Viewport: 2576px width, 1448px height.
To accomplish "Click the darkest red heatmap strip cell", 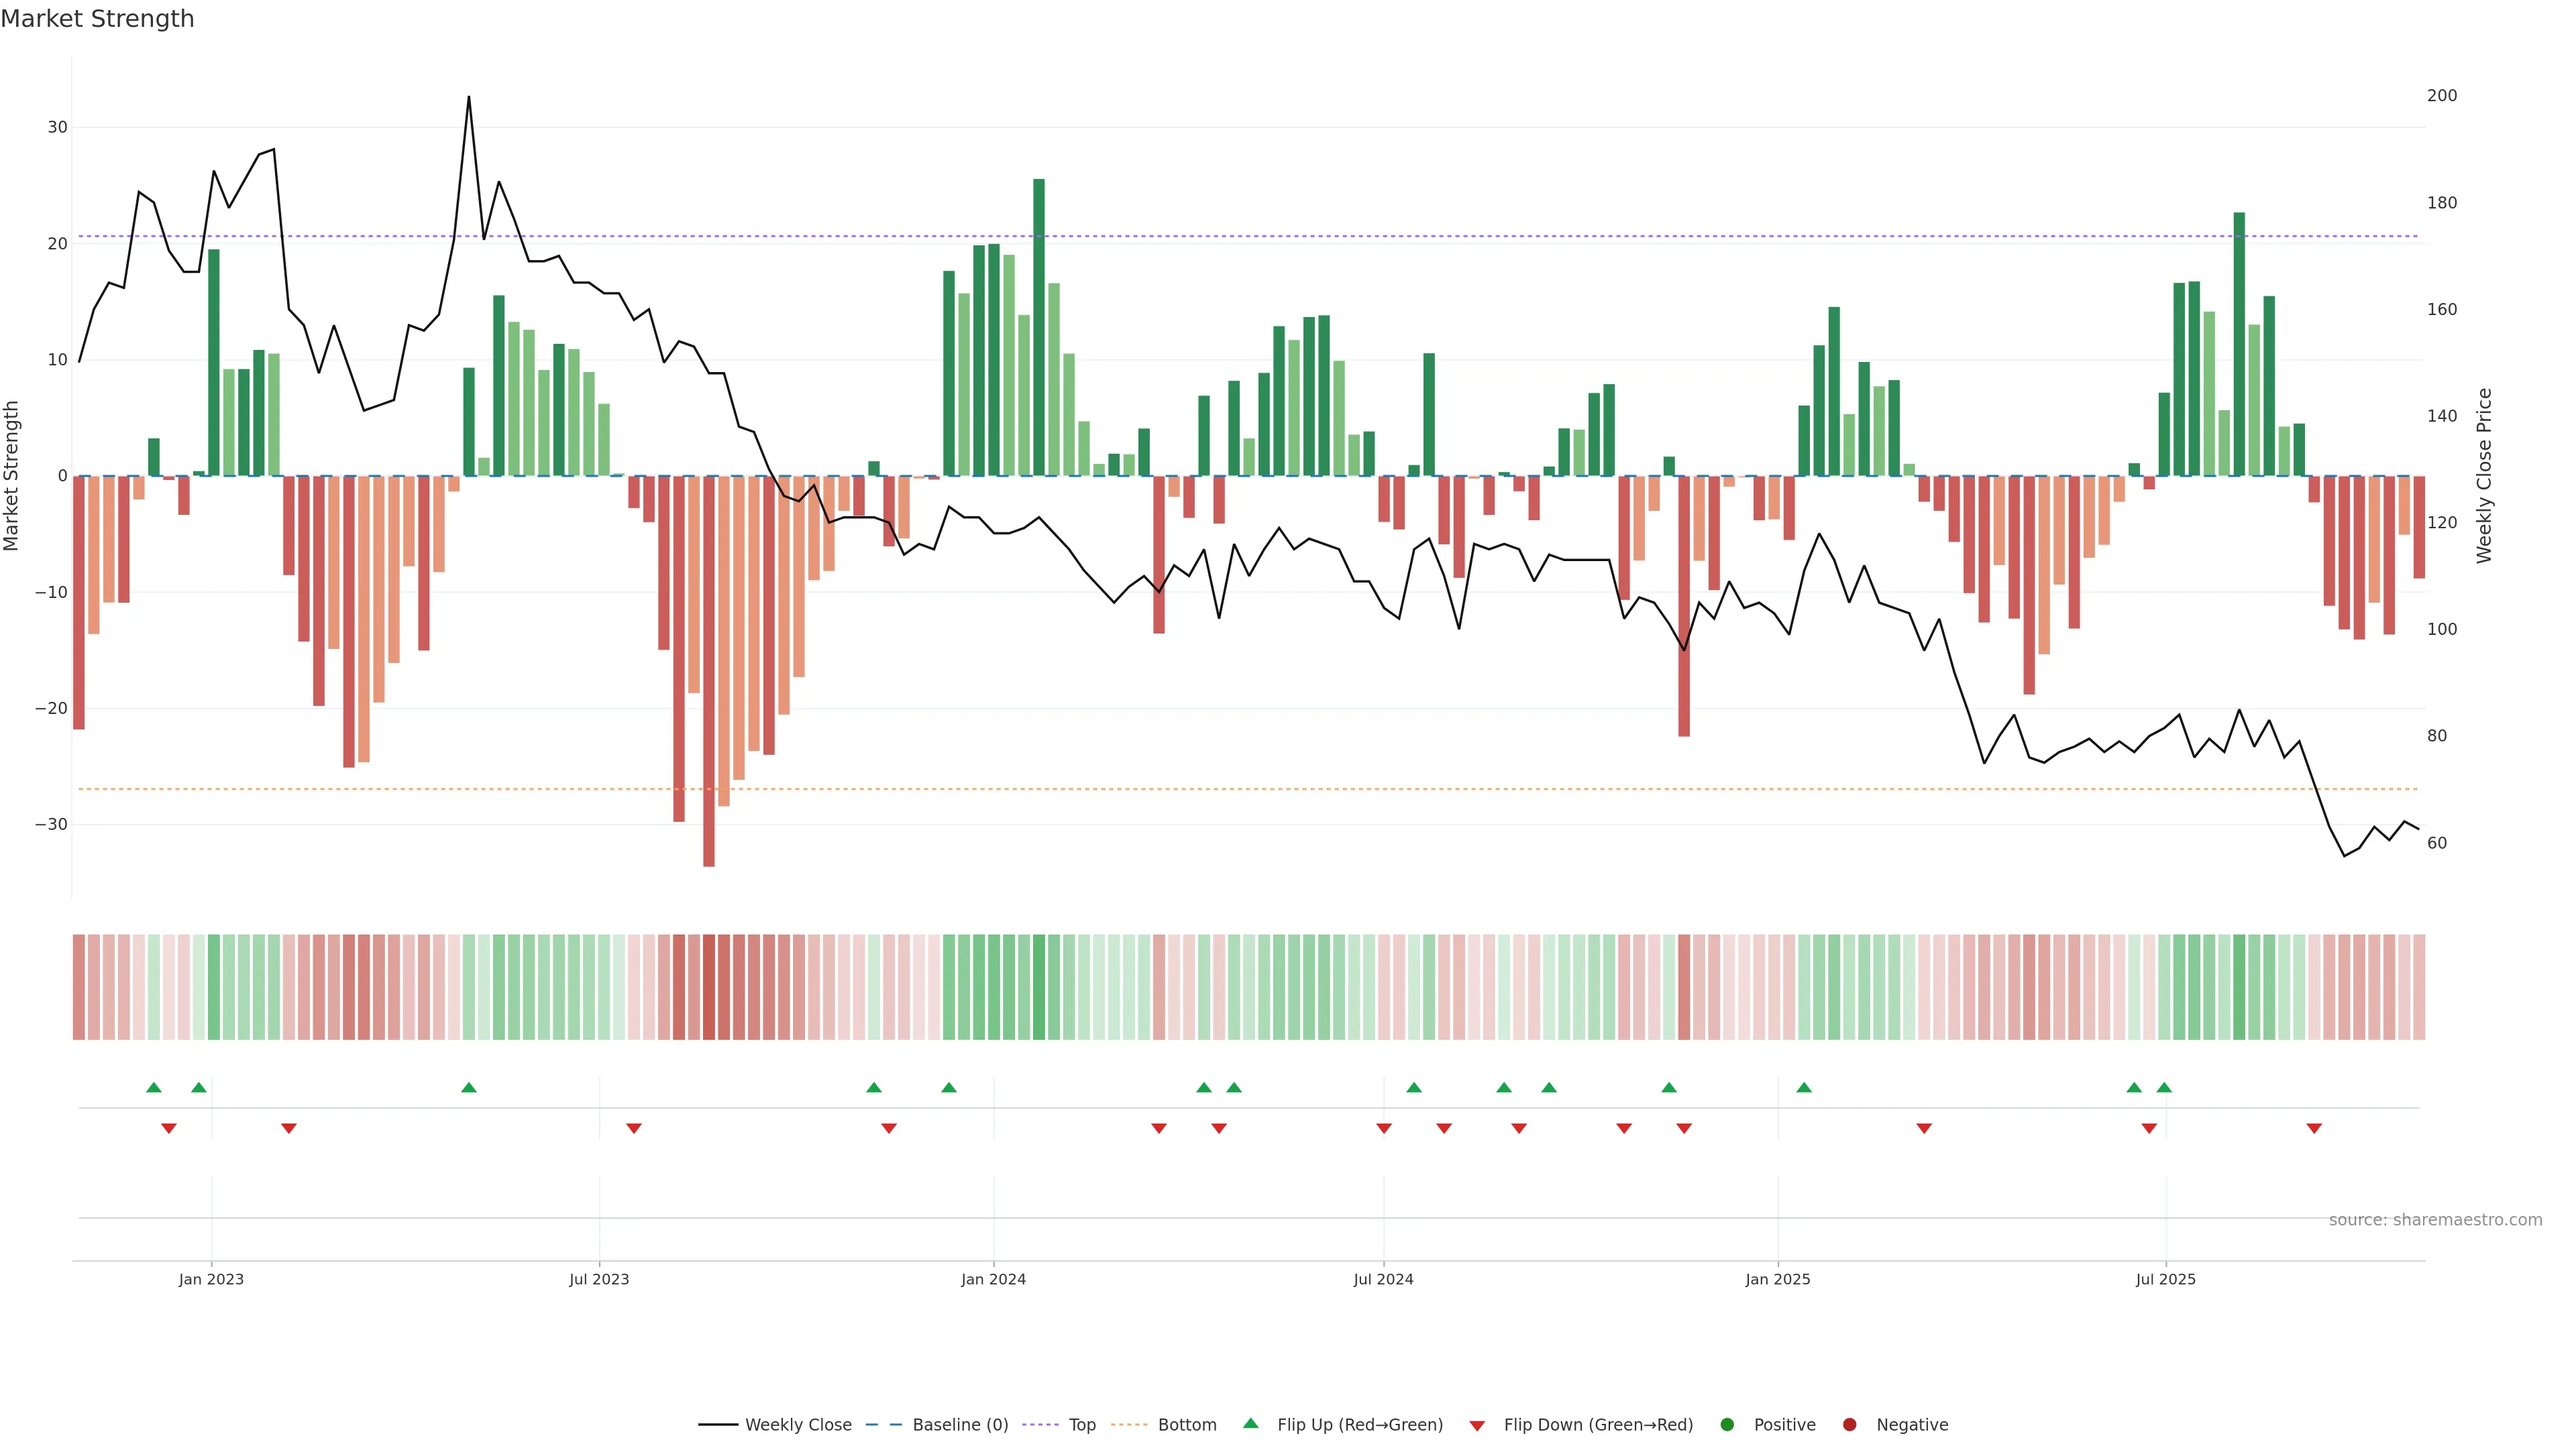I will 709,987.
